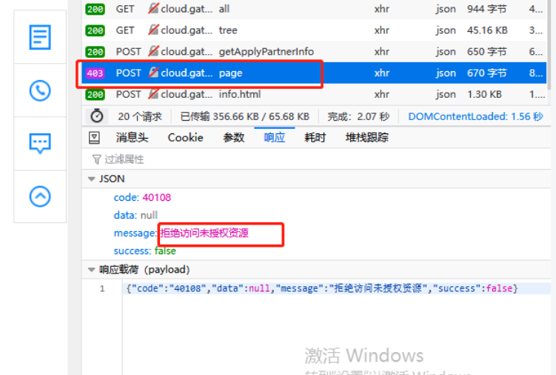Click the DOMContentLoaded: 1.56 秒 entry
Viewport: 556px width, 375px height.
point(475,116)
